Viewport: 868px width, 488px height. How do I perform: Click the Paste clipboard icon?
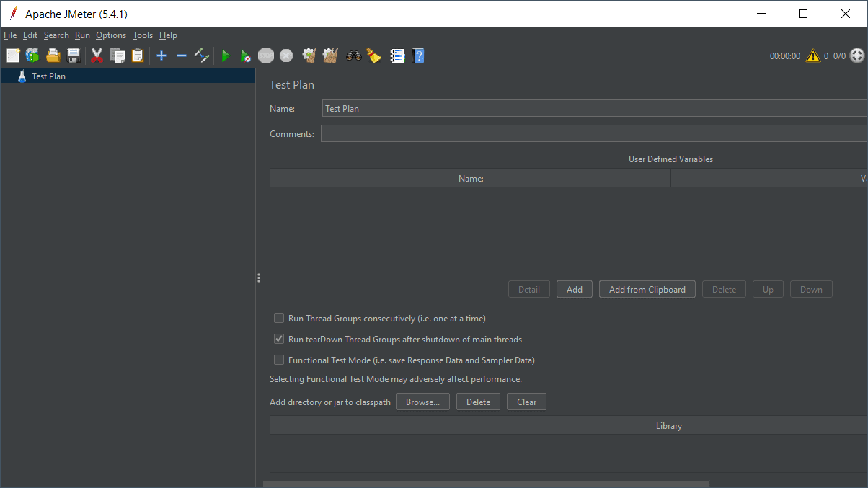(138, 56)
